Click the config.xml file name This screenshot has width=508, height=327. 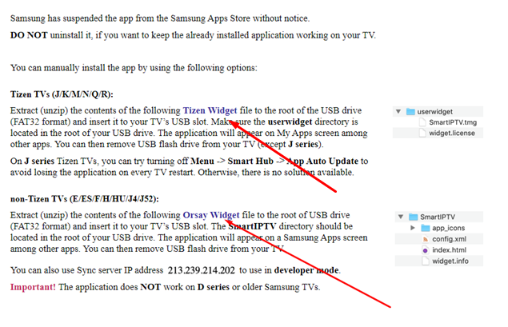pyautogui.click(x=449, y=239)
